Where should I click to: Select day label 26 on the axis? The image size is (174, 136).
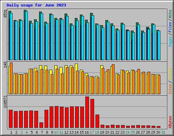coord(138,132)
